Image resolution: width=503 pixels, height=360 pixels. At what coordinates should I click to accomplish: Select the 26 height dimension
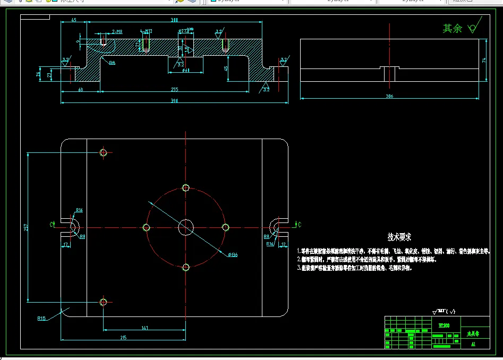point(38,74)
